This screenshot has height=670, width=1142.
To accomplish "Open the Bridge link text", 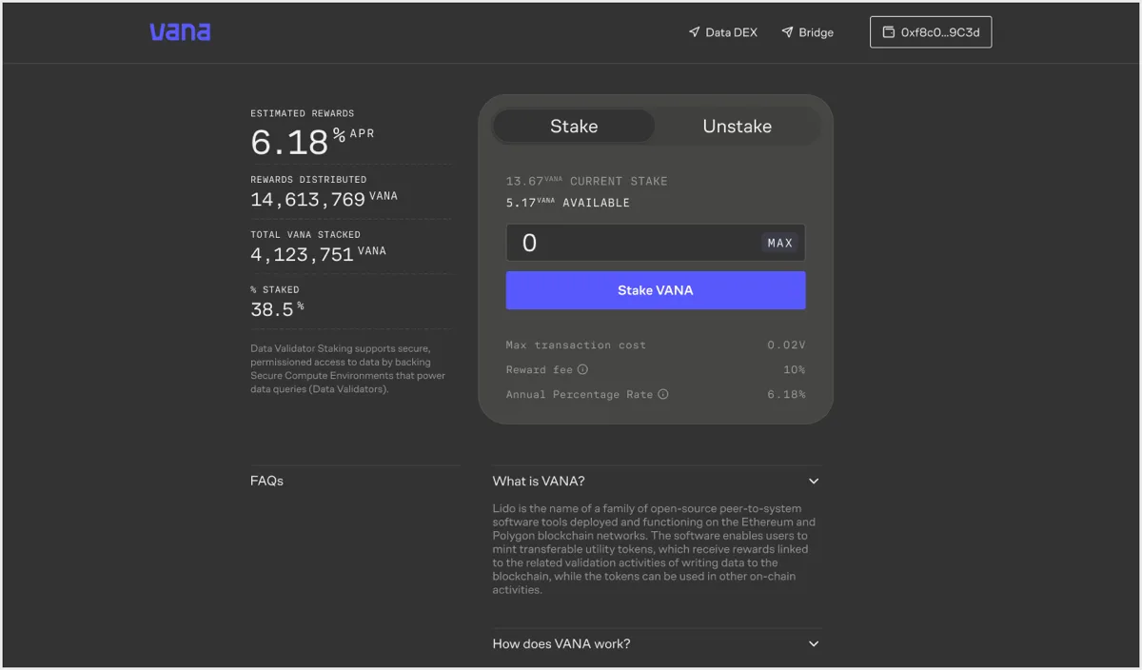I will pos(816,32).
